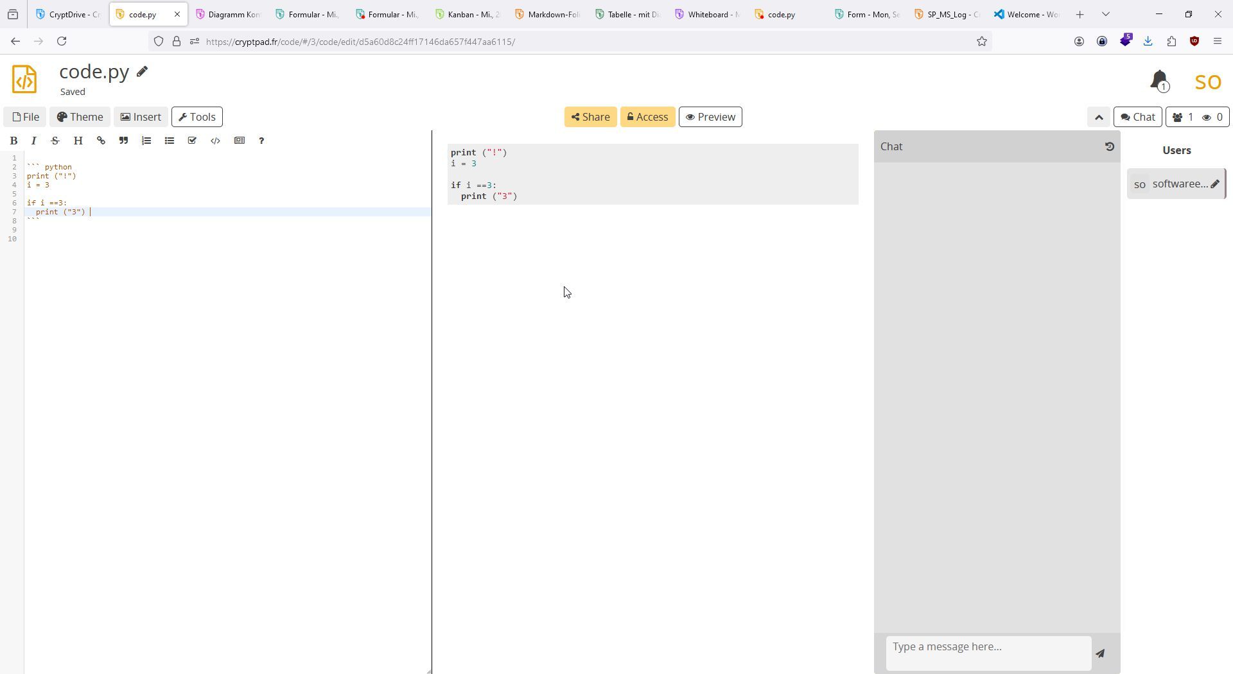1233x674 pixels.
Task: Rename pad with pencil icon next to code.py
Action: pyautogui.click(x=142, y=71)
